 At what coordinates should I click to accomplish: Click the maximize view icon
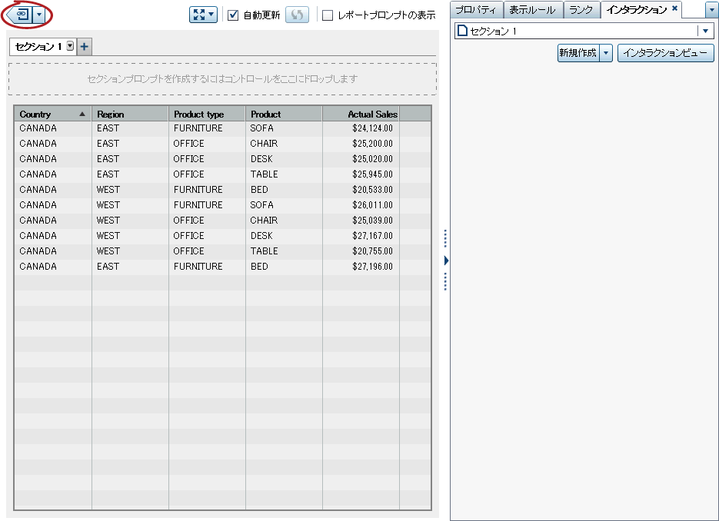pos(203,15)
